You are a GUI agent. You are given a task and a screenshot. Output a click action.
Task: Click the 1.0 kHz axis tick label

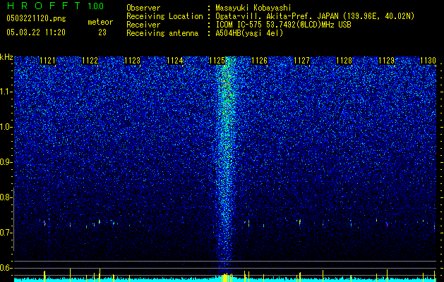point(5,127)
